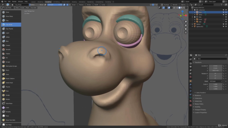The height and width of the screenshot is (128, 228).
Task: Open the Edit menu
Action: [9, 1]
